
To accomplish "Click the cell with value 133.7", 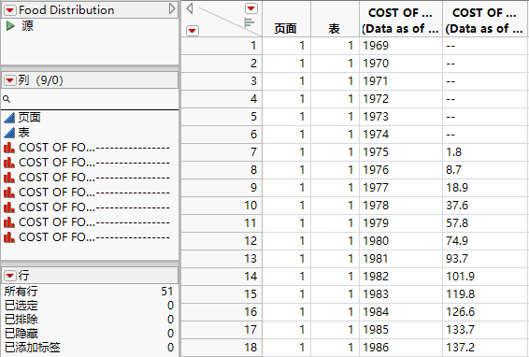I will [485, 329].
